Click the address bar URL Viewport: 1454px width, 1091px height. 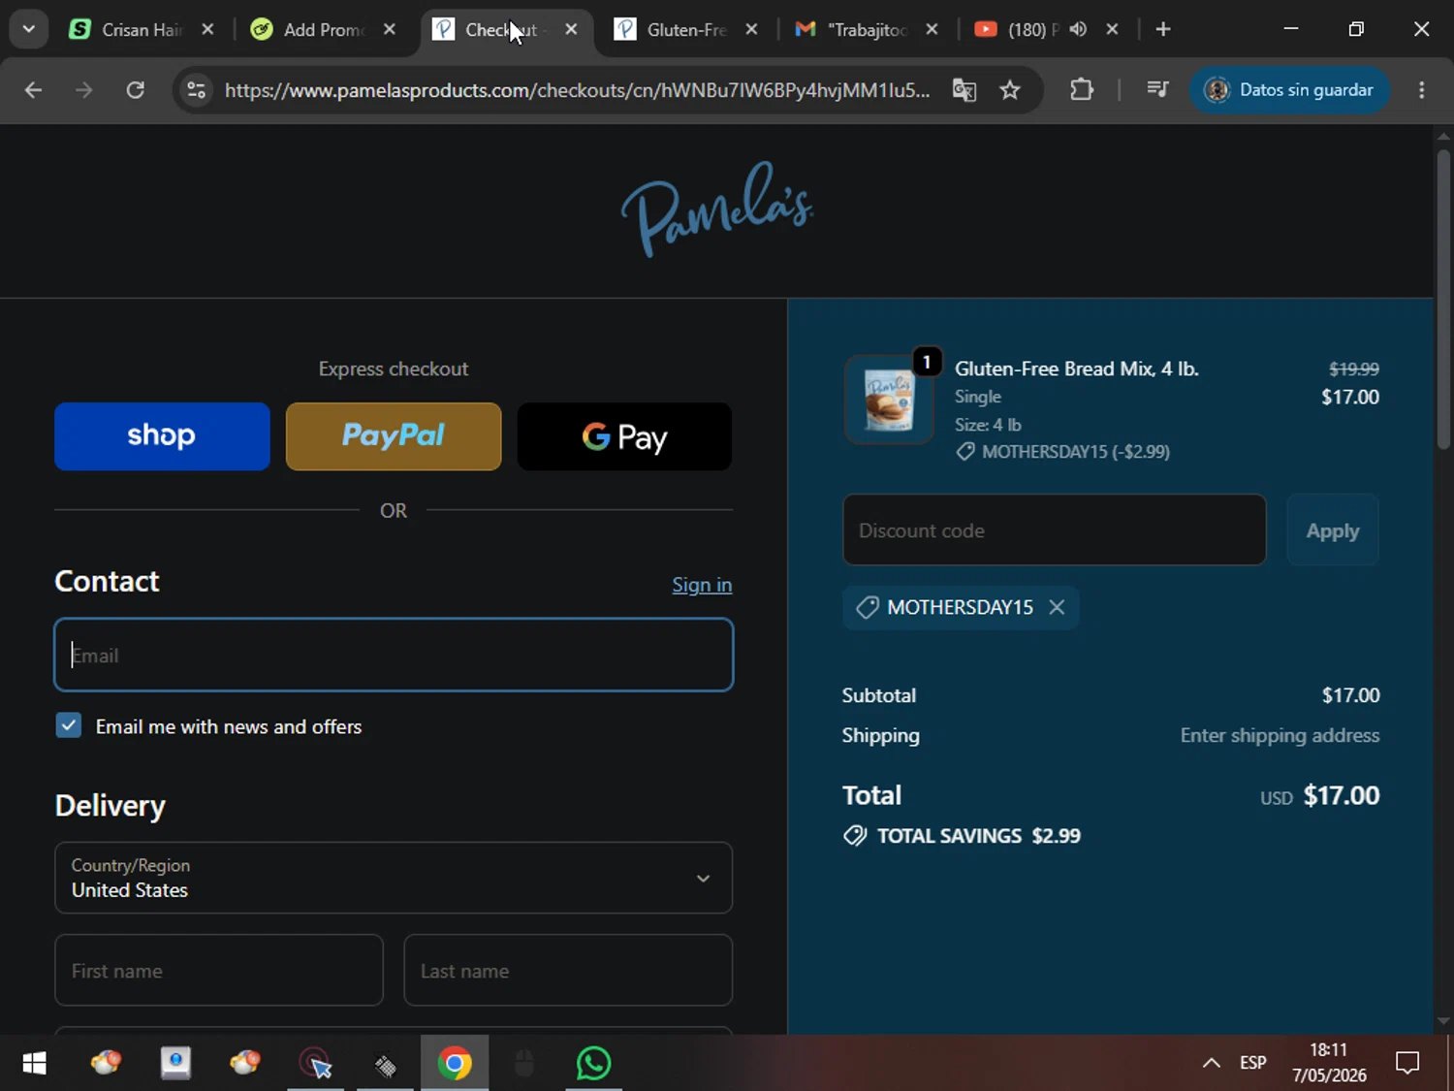(577, 90)
